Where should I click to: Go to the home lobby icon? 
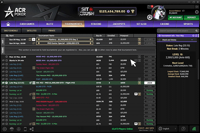(8, 24)
